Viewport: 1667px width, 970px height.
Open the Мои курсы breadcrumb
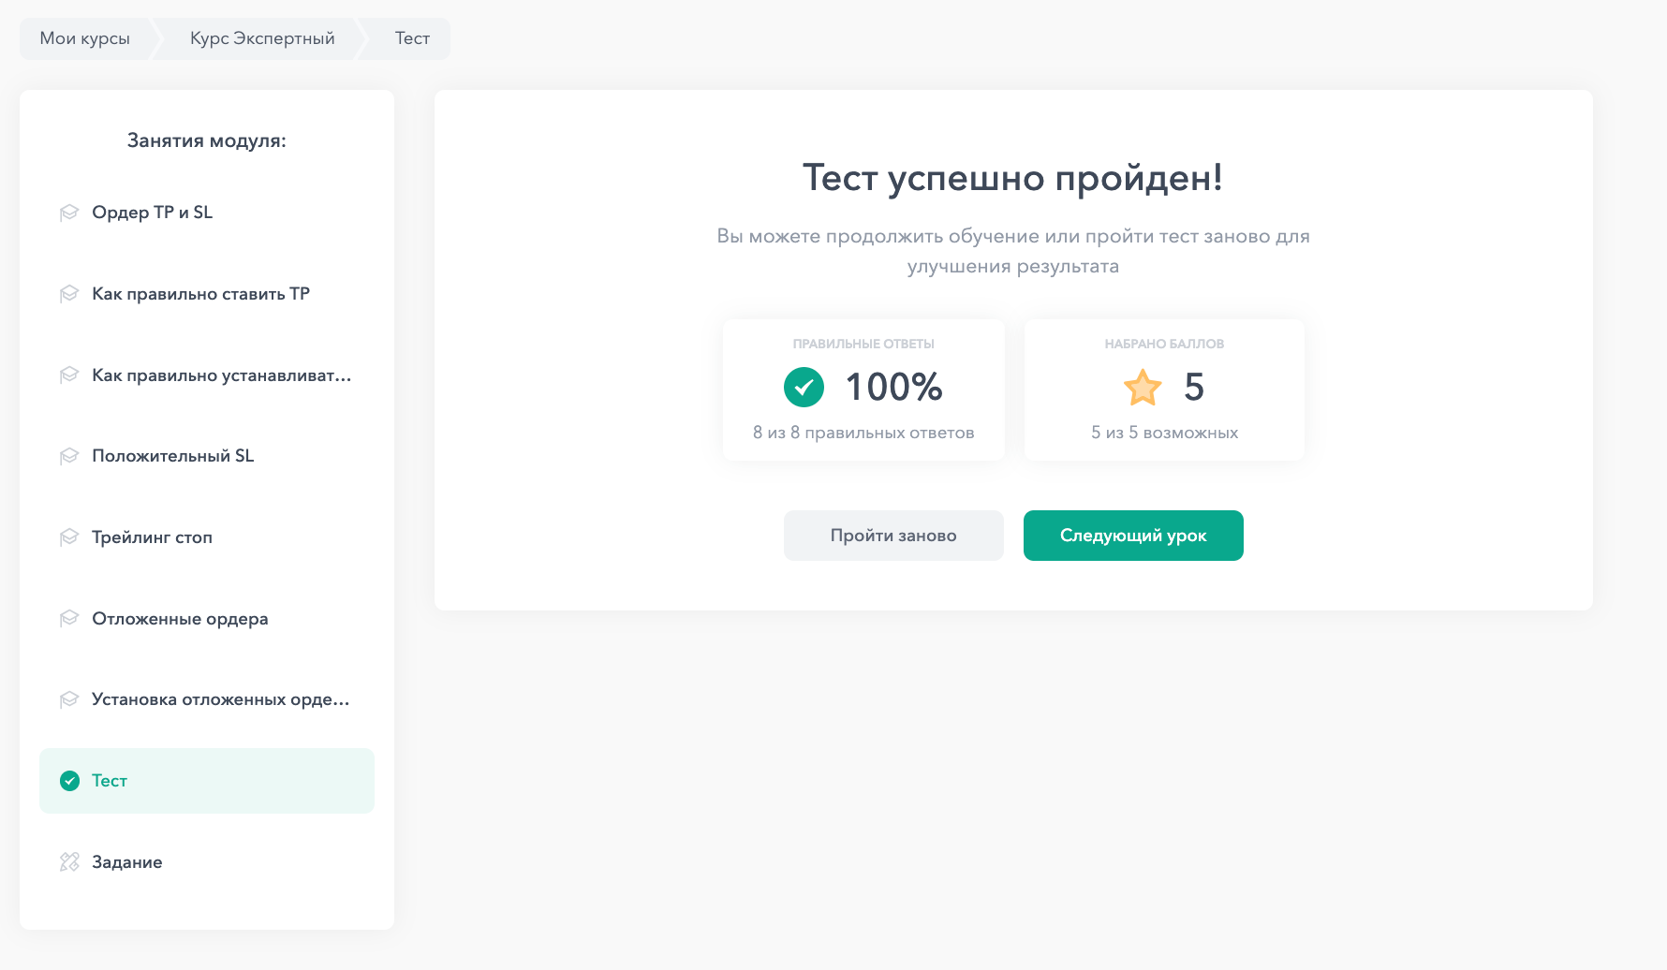[85, 38]
